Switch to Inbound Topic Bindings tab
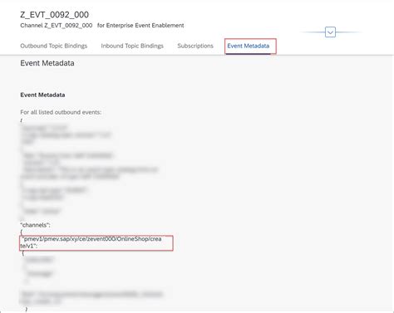This screenshot has width=394, height=313. 132,46
